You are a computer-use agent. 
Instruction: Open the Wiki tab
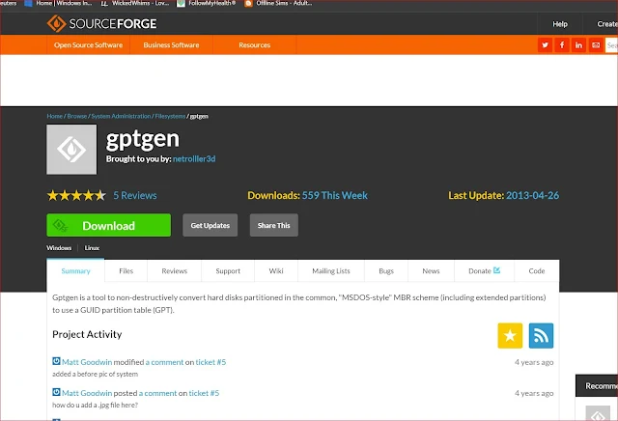[276, 270]
